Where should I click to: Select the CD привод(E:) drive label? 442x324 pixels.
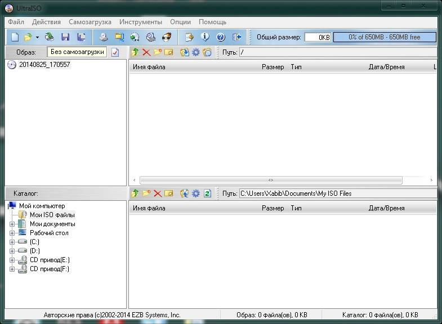point(50,260)
